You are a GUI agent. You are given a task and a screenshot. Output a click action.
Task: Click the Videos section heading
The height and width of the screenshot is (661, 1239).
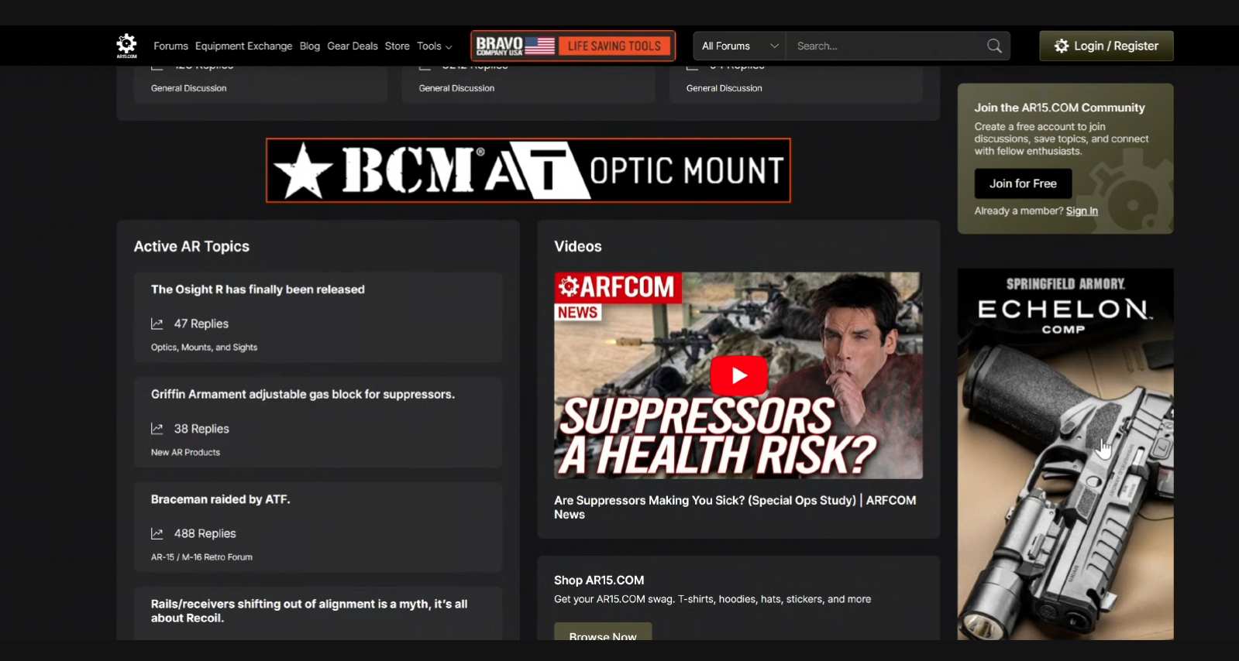[578, 246]
